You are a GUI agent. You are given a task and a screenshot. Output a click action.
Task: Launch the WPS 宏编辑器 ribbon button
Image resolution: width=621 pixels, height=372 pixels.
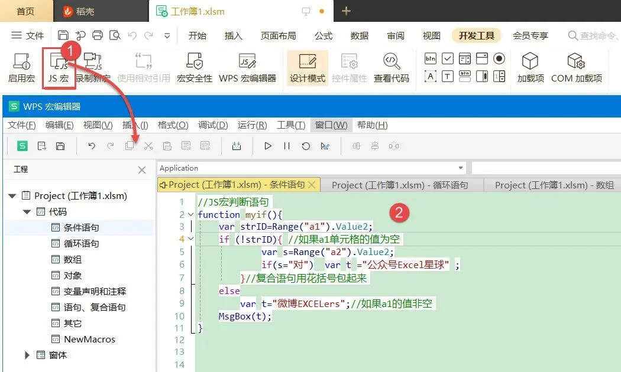pos(248,67)
